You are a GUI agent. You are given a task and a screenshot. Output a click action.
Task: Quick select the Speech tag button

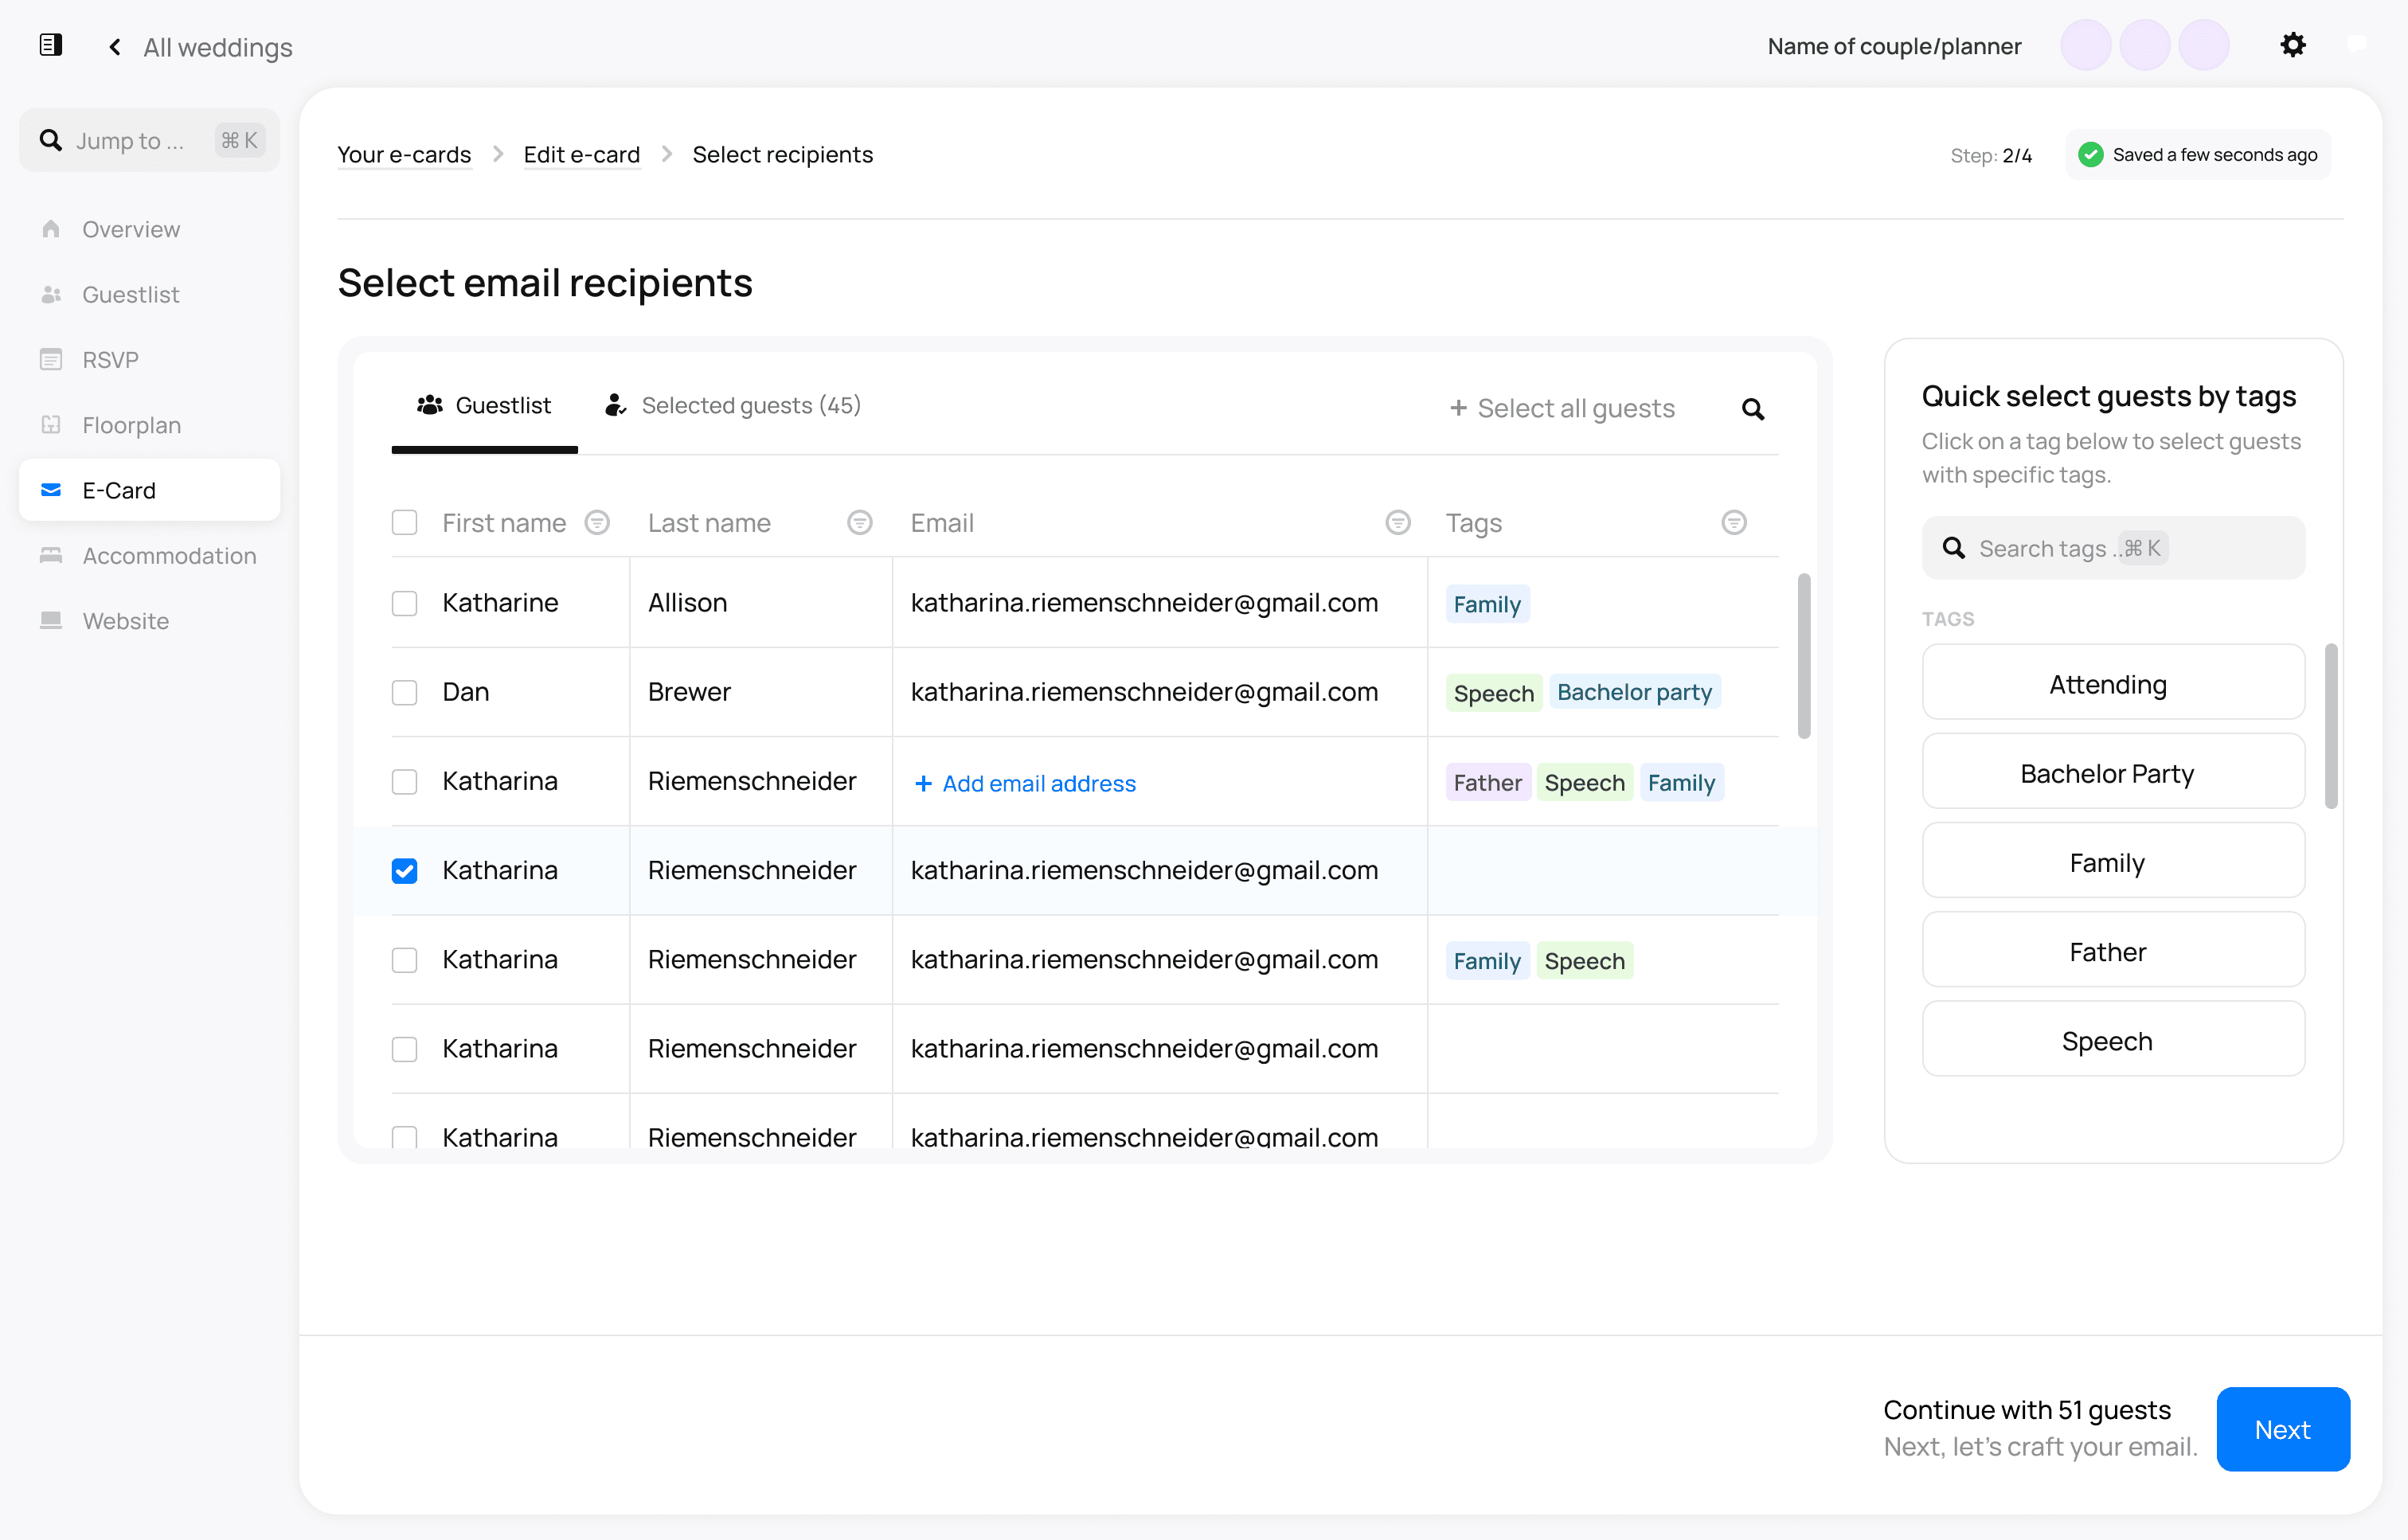point(2113,1039)
